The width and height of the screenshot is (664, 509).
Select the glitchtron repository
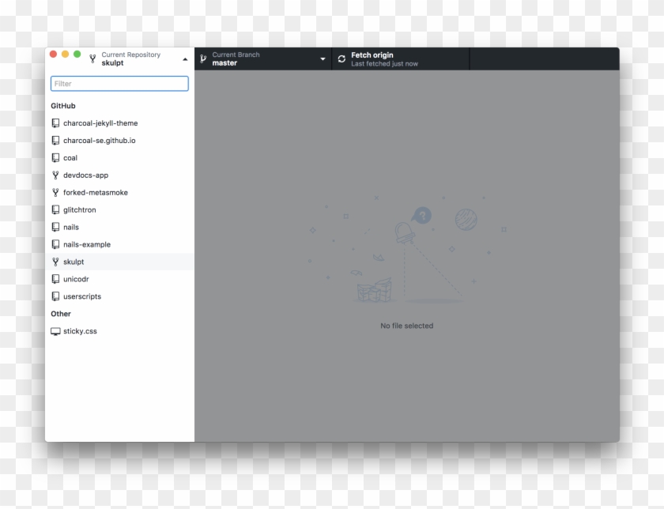pos(119,210)
